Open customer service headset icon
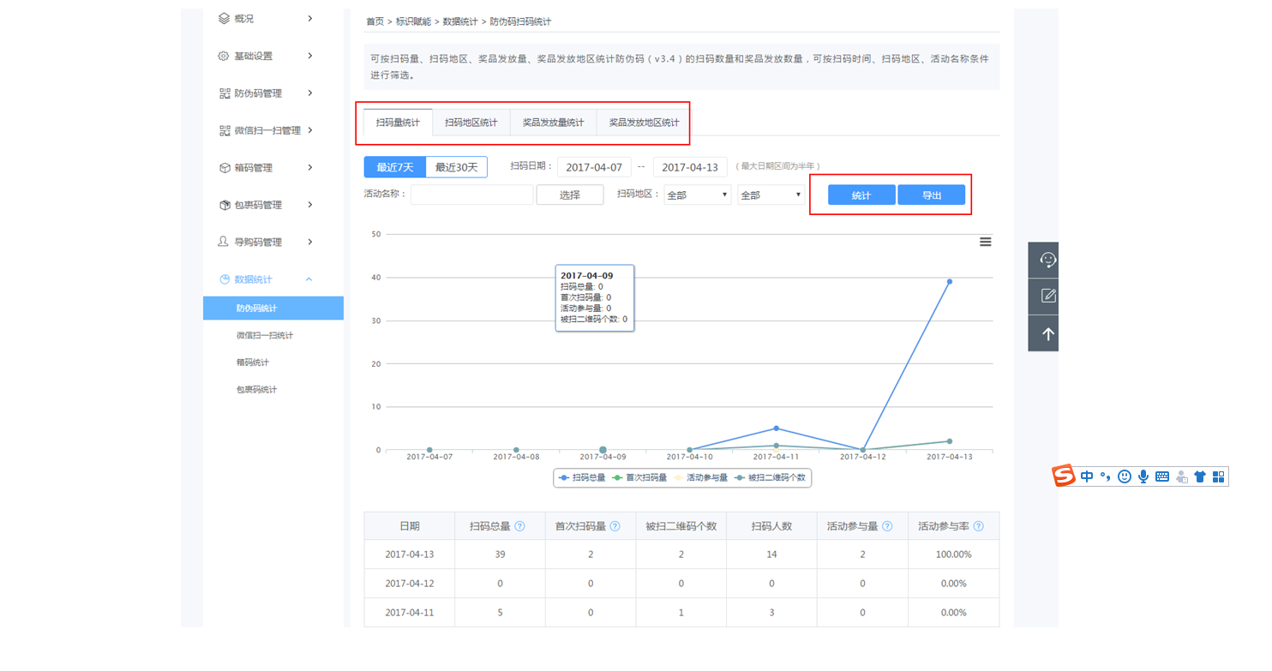 click(x=1047, y=260)
